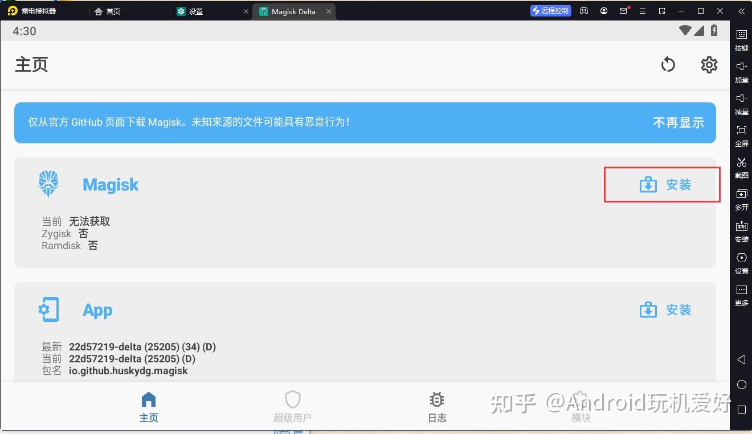The image size is (752, 434).
Task: Open the 模块 modules bottom tab
Action: [581, 408]
